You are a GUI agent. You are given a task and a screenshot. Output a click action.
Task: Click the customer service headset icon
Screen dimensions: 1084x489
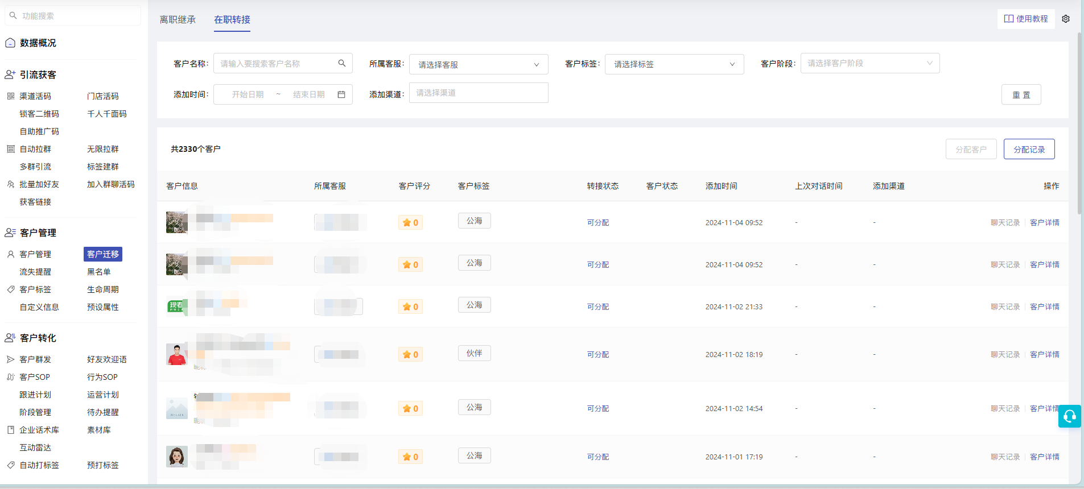click(1070, 416)
